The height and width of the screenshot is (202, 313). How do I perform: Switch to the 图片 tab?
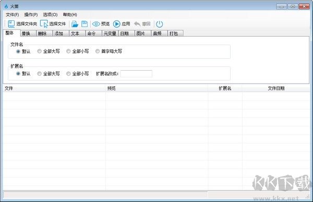143,34
